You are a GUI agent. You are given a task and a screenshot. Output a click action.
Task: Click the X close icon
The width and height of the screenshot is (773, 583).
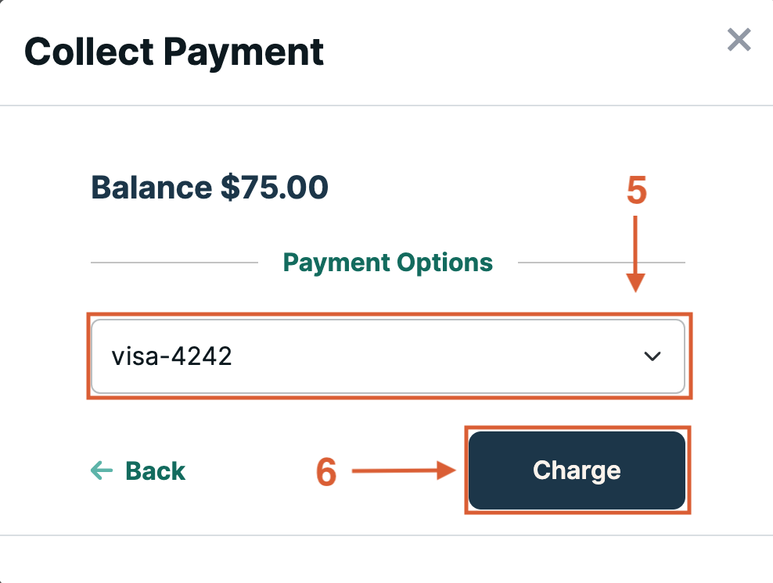click(x=739, y=40)
